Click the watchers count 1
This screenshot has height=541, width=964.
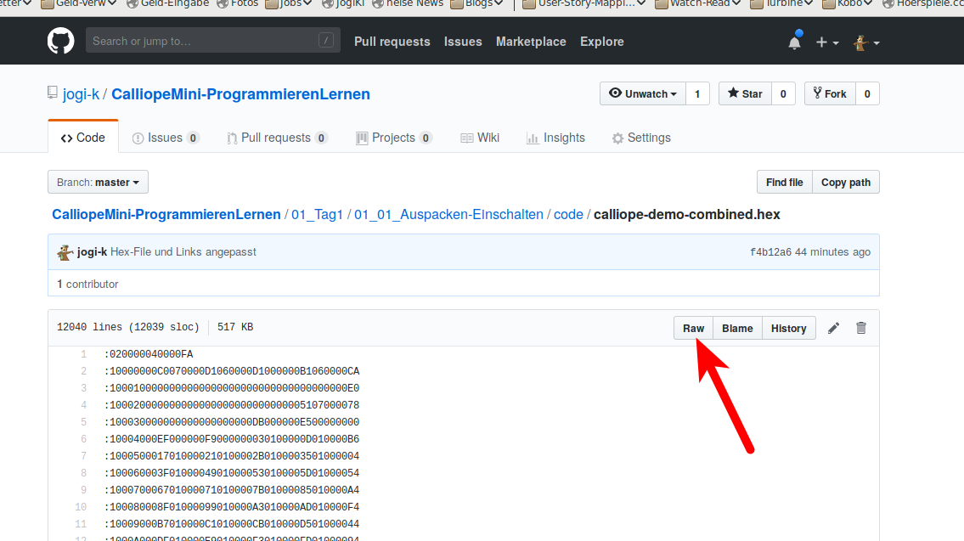697,93
